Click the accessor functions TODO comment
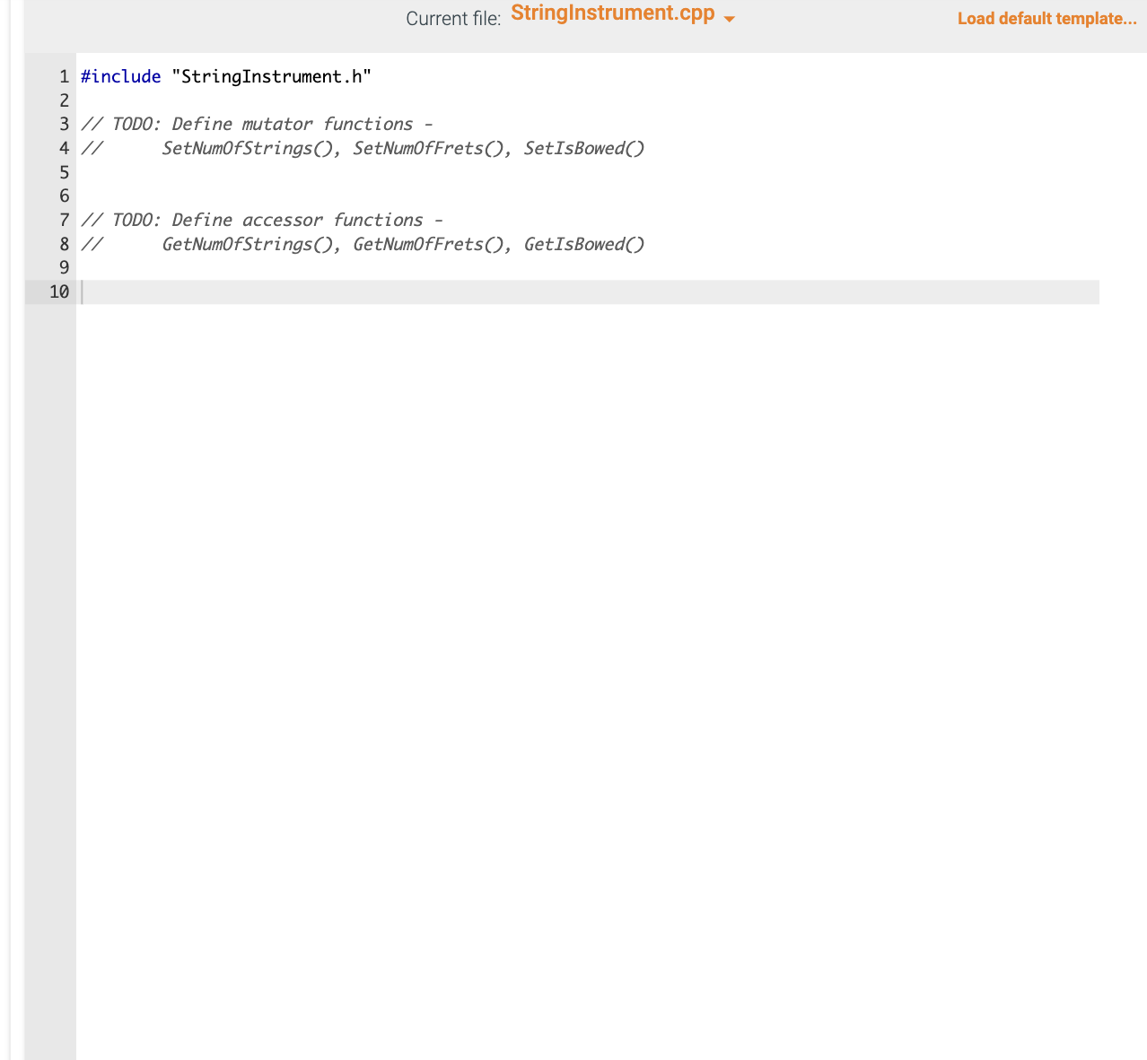This screenshot has width=1147, height=1060. pyautogui.click(x=262, y=220)
